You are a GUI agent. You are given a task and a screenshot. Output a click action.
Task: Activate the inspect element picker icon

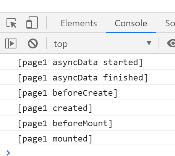coord(11,23)
